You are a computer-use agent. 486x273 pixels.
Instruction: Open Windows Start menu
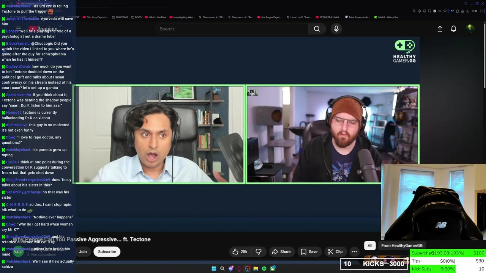[x=214, y=268]
